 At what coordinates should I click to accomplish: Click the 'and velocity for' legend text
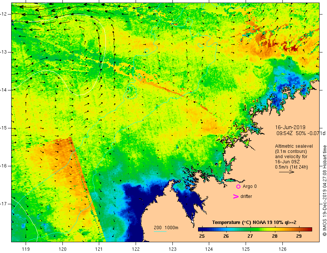pos(291,157)
